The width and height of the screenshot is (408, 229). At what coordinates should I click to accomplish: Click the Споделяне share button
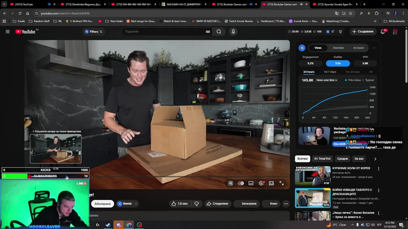[218, 204]
